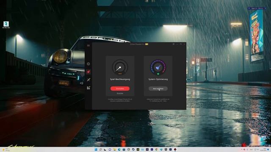Click the yellow PRO badge beside Driver Booster title
The image size is (271, 152).
[x=147, y=44]
